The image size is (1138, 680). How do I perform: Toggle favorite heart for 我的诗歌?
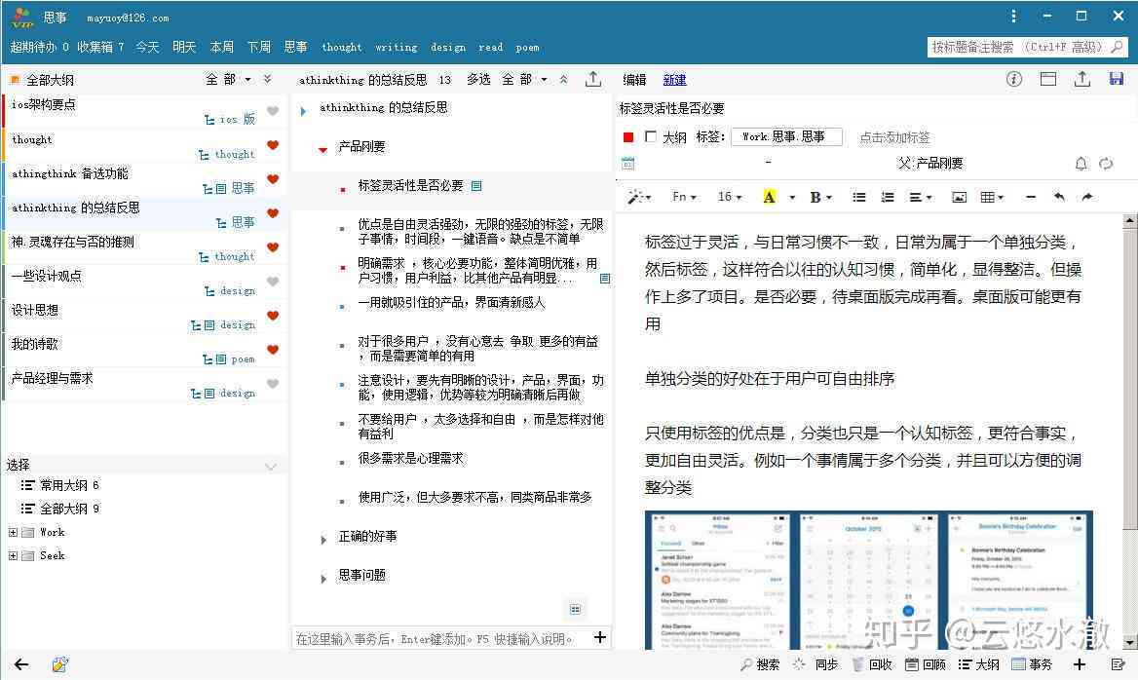click(x=273, y=349)
